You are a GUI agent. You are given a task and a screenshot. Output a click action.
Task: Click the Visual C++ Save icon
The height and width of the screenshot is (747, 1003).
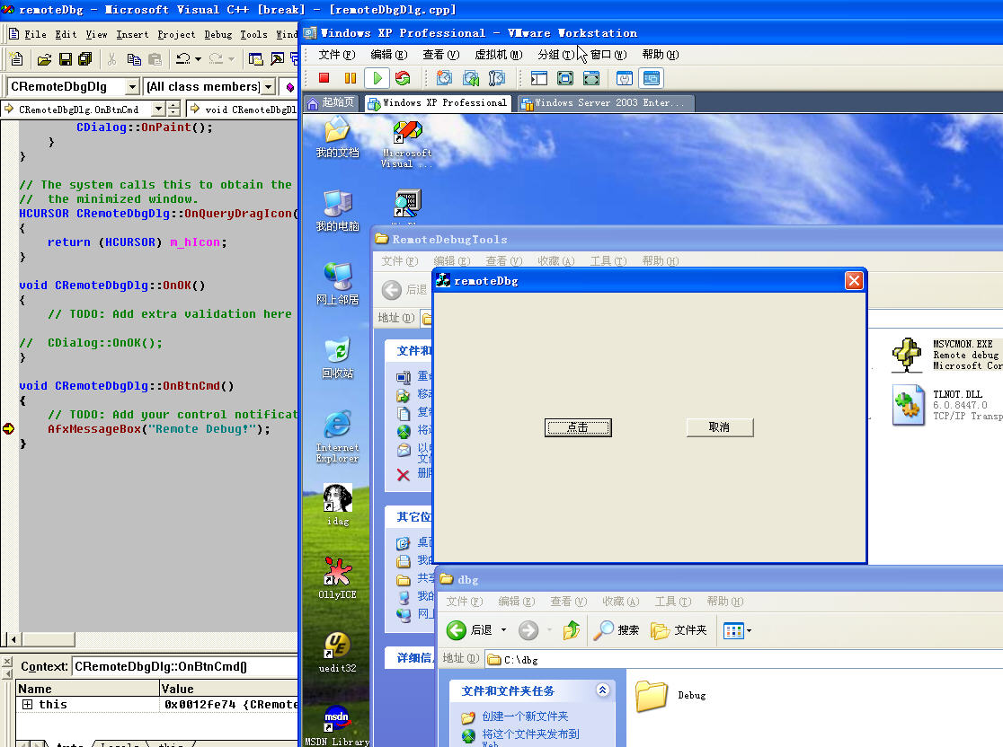[x=66, y=59]
